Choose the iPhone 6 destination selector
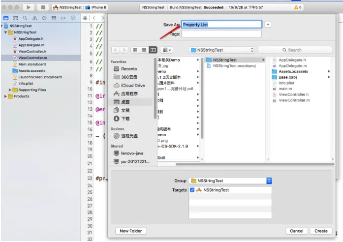Screen dimensions: 343x242 [x=96, y=7]
